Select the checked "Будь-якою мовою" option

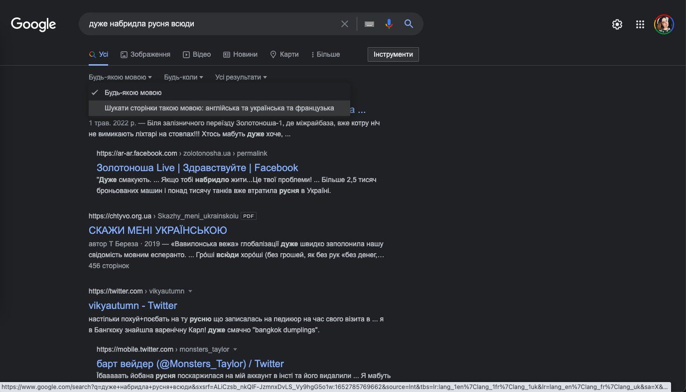coord(133,93)
